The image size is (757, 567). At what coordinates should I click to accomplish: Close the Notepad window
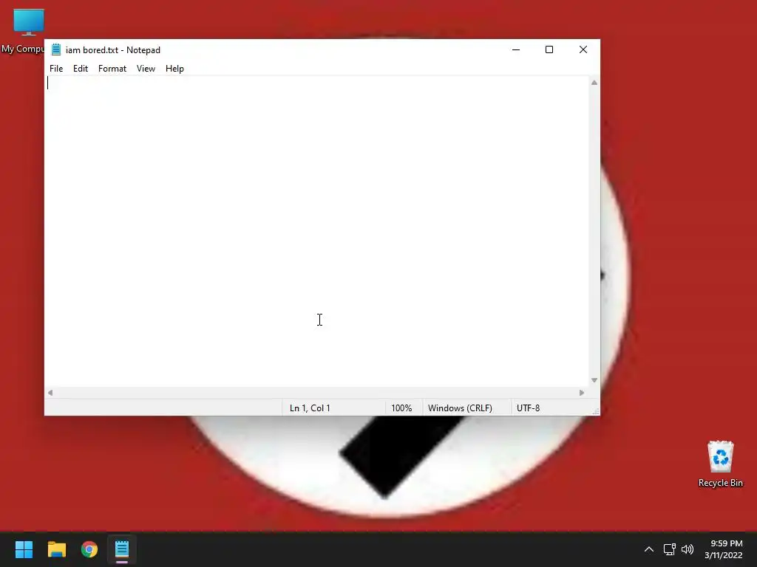click(583, 49)
